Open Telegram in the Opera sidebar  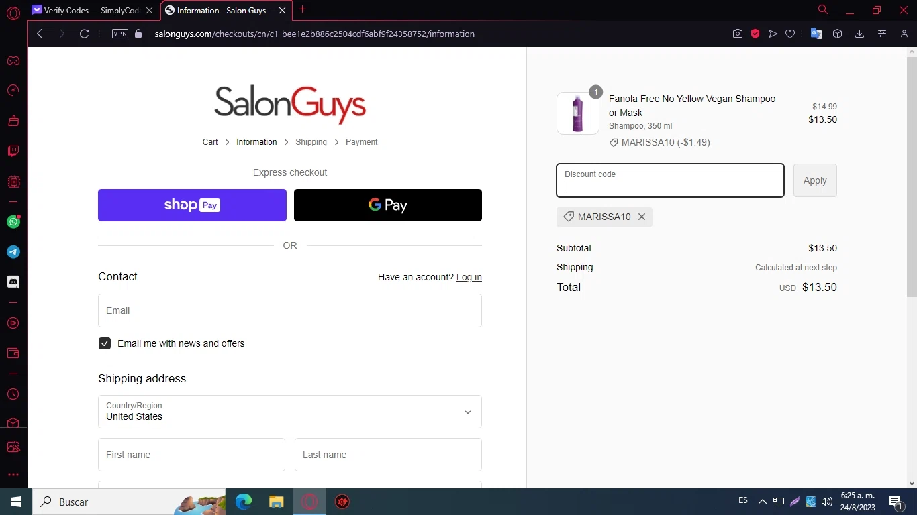[13, 252]
